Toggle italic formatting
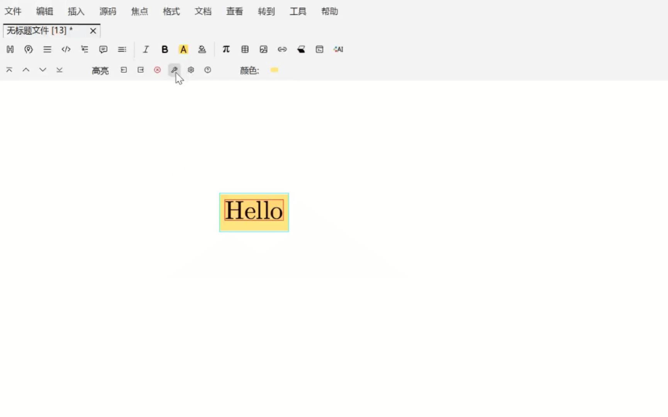The height and width of the screenshot is (417, 668). click(146, 49)
